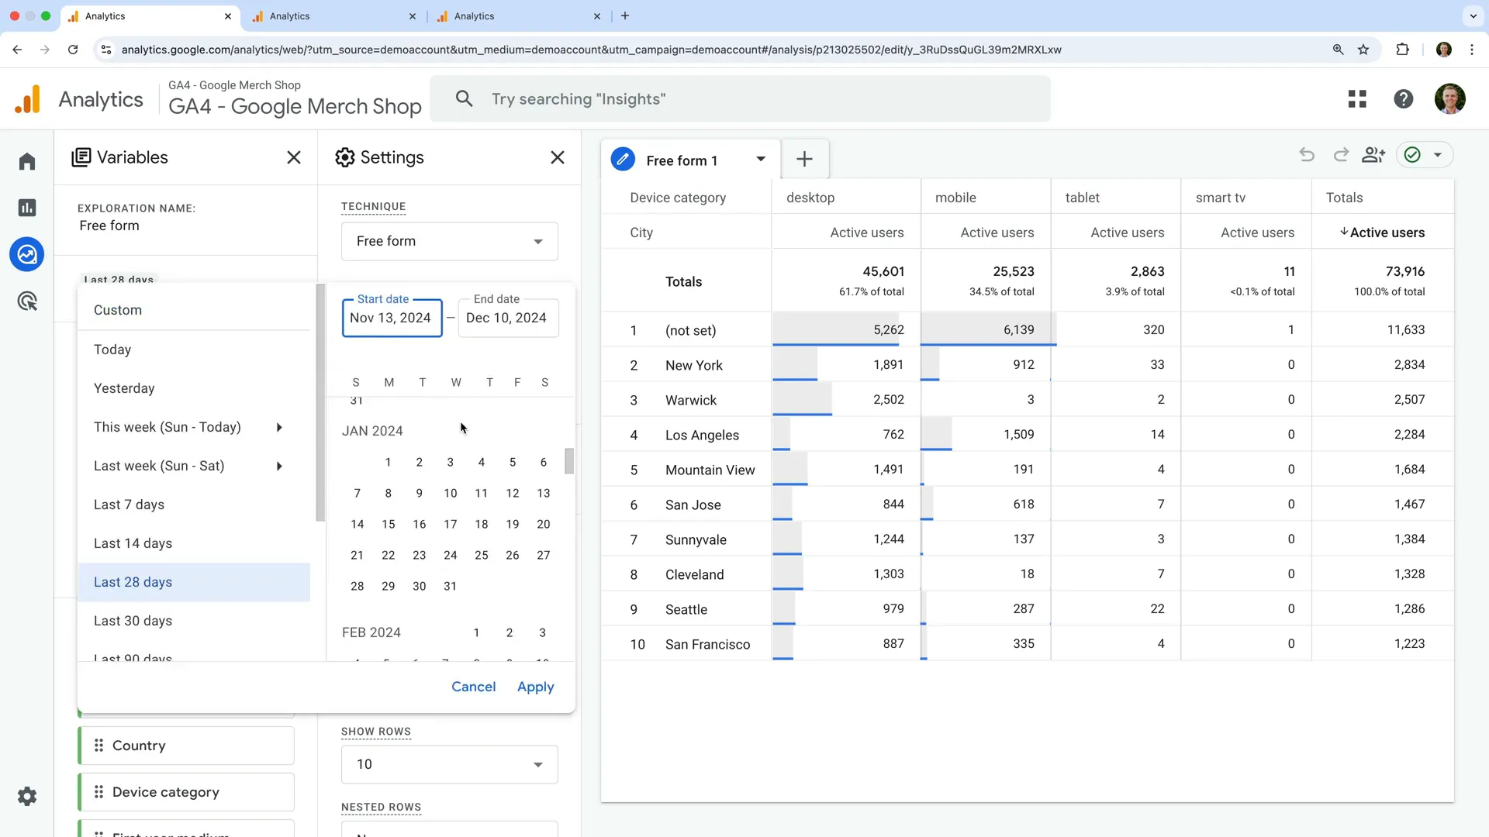Share the exploration with others
1489x837 pixels.
click(x=1373, y=154)
